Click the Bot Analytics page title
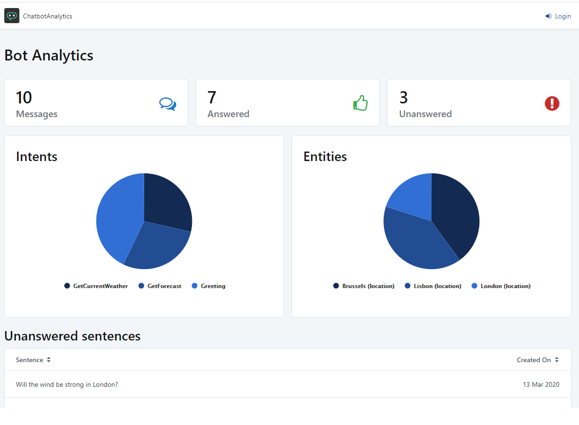Screen dimensions: 579x425 [x=49, y=55]
